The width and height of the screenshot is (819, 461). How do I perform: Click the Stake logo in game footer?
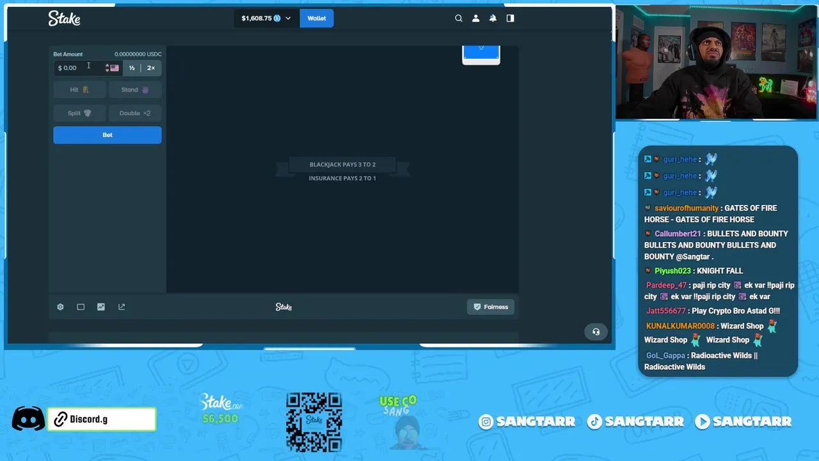(283, 307)
